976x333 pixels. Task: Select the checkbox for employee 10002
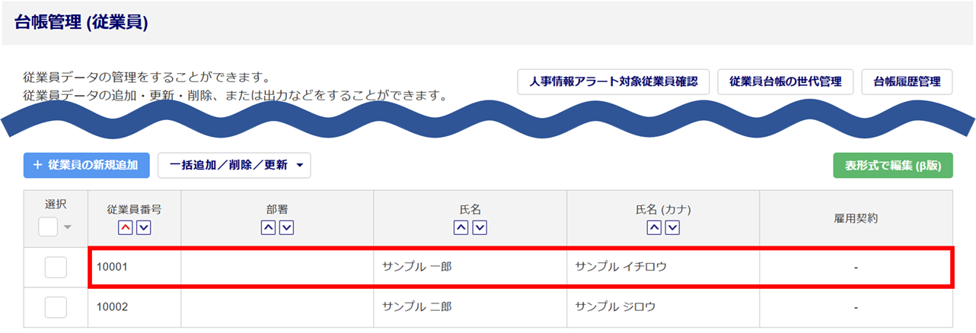(x=56, y=307)
